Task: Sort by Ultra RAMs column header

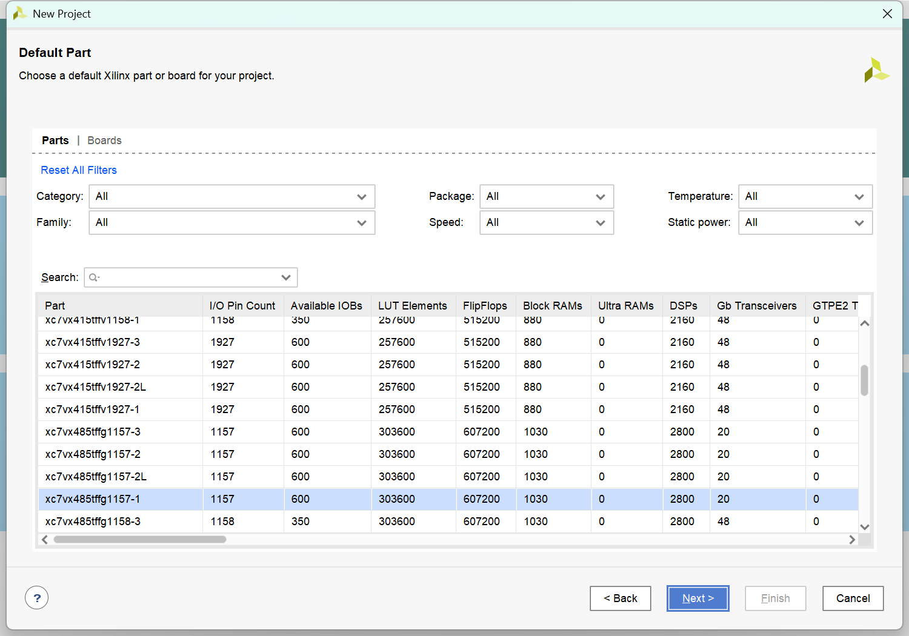Action: coord(627,306)
